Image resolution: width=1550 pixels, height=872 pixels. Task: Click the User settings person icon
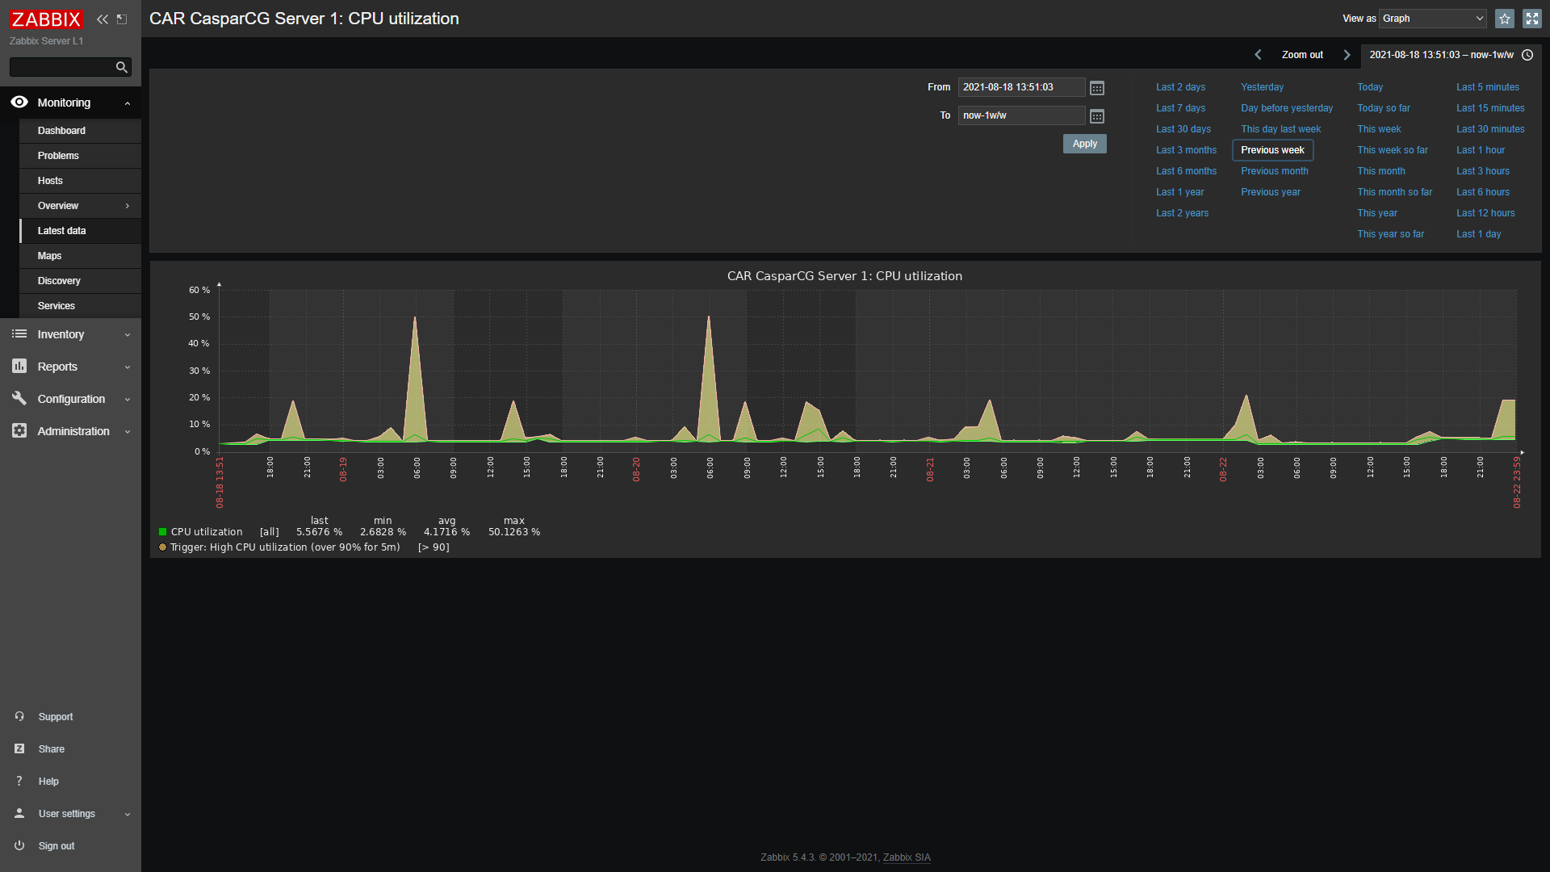(x=19, y=814)
